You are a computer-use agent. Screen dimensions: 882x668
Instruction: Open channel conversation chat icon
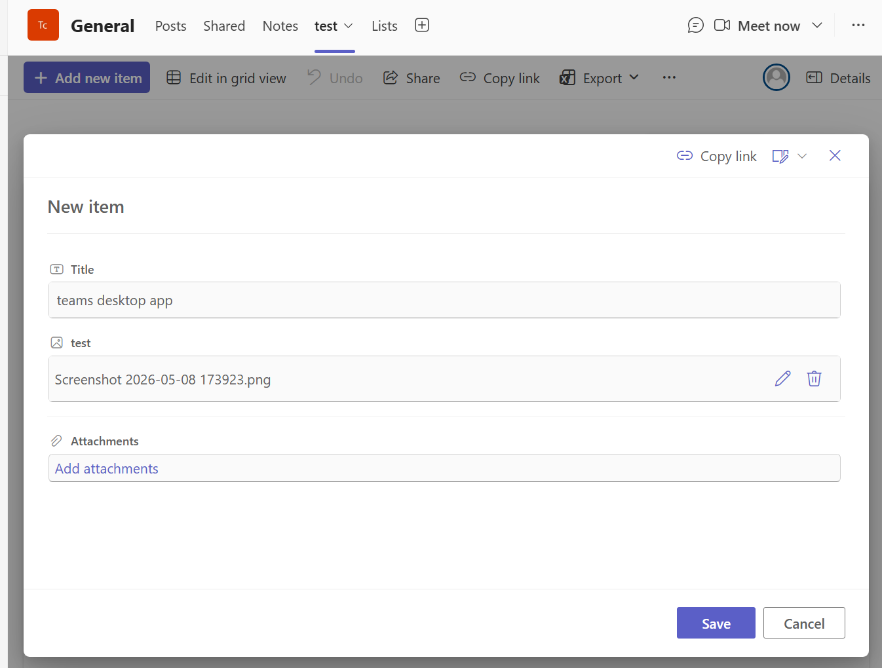695,26
